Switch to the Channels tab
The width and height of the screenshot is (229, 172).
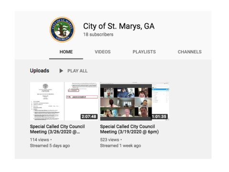[x=189, y=52]
